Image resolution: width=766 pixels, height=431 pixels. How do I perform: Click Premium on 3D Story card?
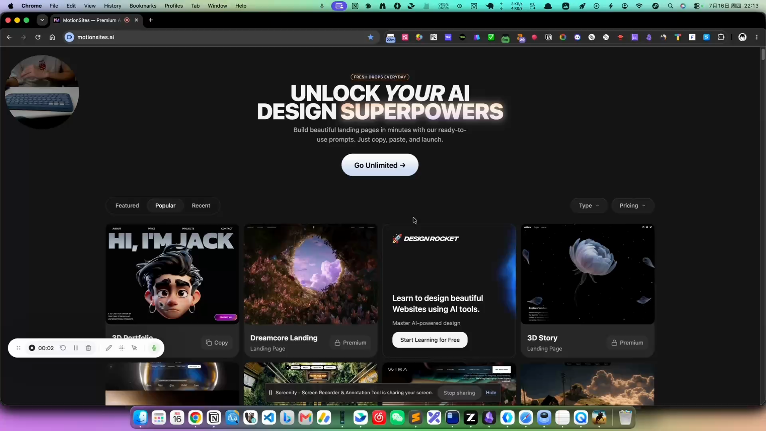click(627, 343)
